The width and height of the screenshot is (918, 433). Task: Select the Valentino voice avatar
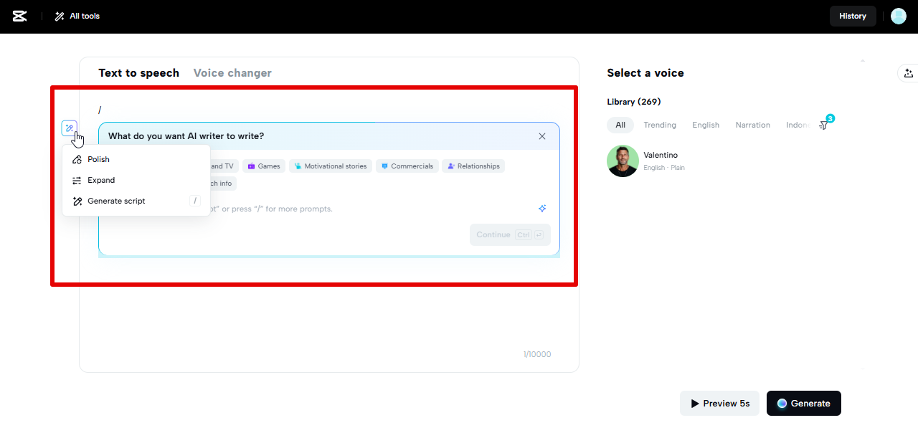pos(623,161)
